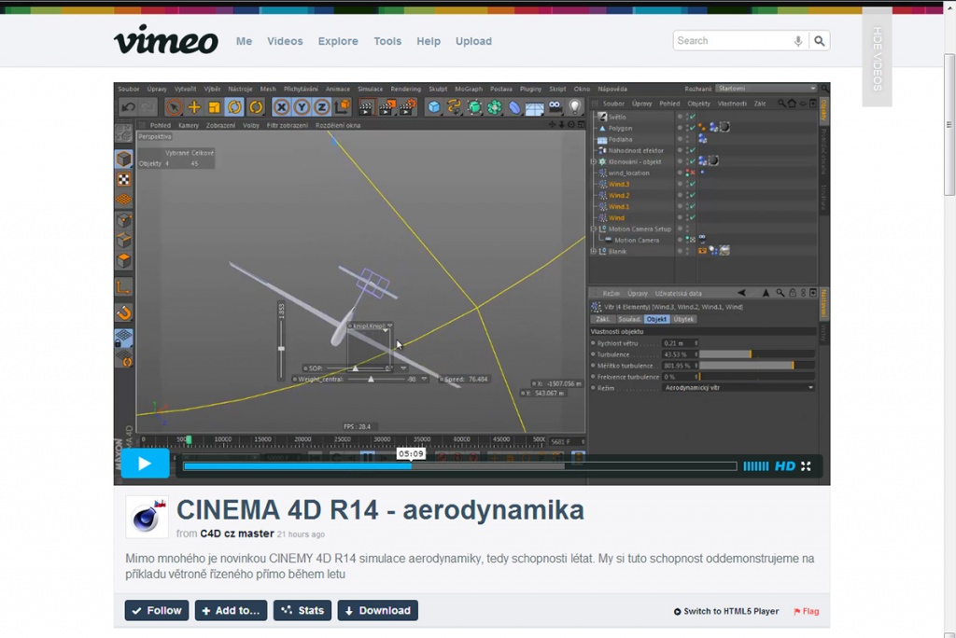This screenshot has width=956, height=638.
Task: Toggle the X axis lock
Action: [281, 108]
